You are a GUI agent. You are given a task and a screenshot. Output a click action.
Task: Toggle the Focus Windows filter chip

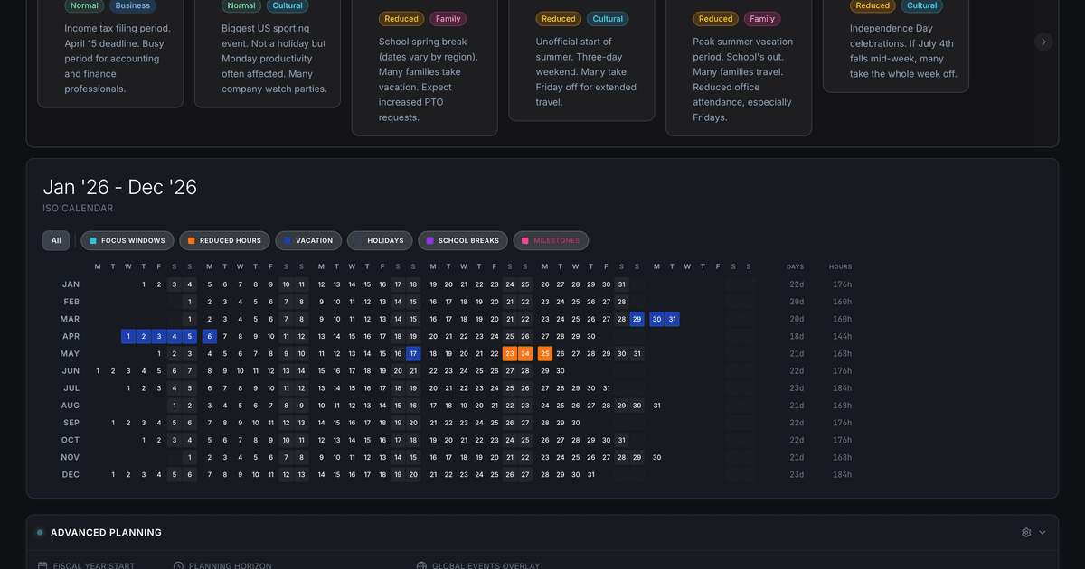point(126,240)
